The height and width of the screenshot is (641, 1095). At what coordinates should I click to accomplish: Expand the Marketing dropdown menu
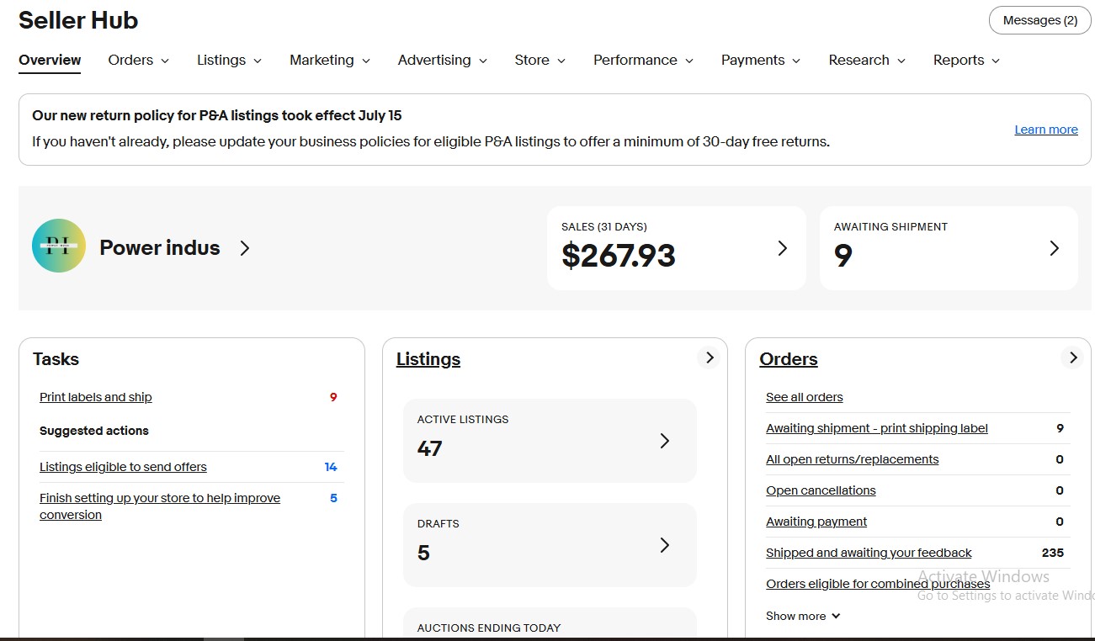330,61
